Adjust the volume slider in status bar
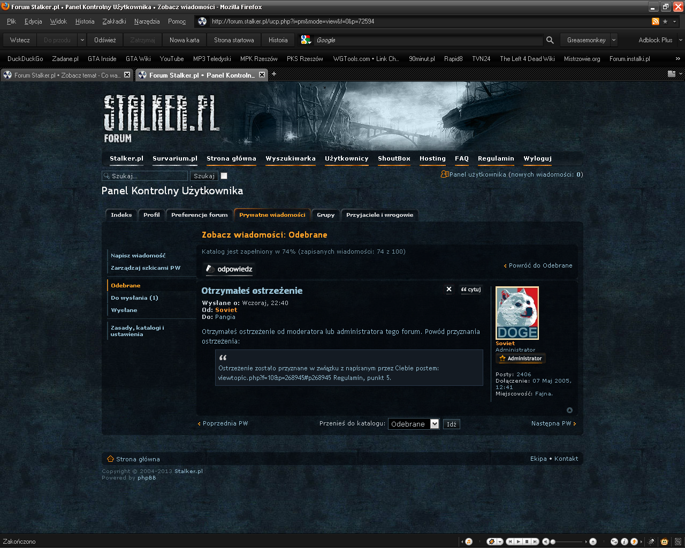The height and width of the screenshot is (548, 685). tap(568, 542)
